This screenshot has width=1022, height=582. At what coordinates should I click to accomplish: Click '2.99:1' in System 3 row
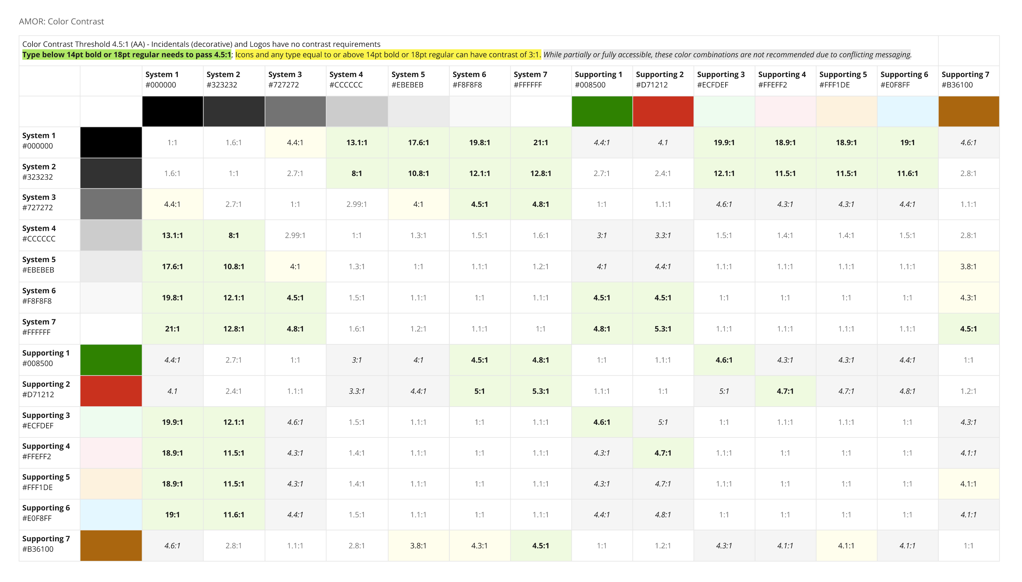(x=357, y=204)
